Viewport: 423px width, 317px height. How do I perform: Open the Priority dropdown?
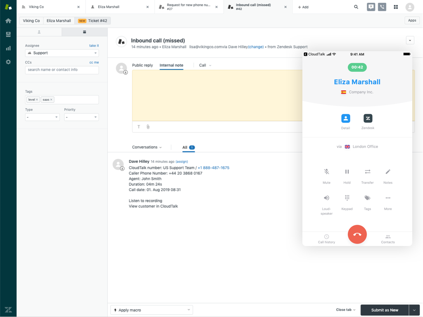pyautogui.click(x=81, y=117)
